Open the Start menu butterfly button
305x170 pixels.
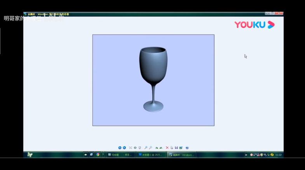[30, 154]
